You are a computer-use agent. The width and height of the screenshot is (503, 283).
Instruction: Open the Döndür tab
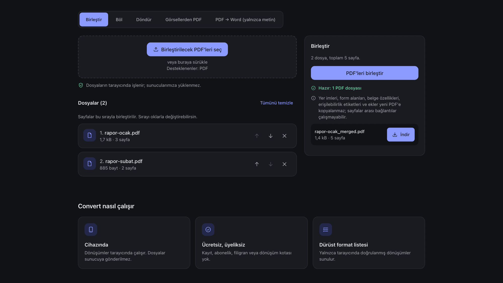pos(144,19)
